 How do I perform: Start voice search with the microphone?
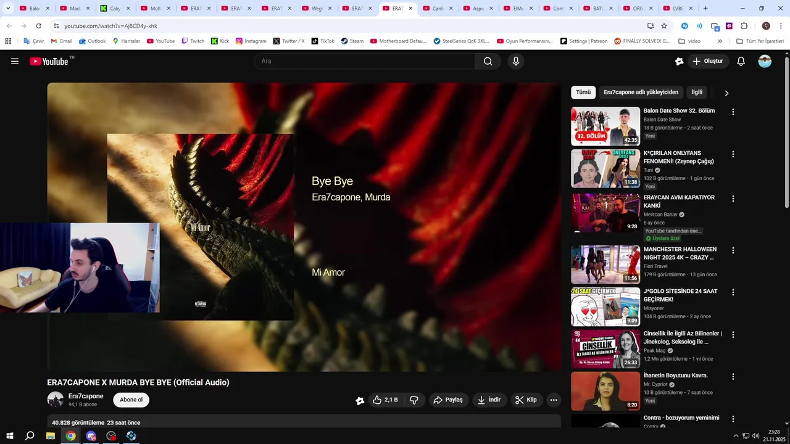(516, 61)
